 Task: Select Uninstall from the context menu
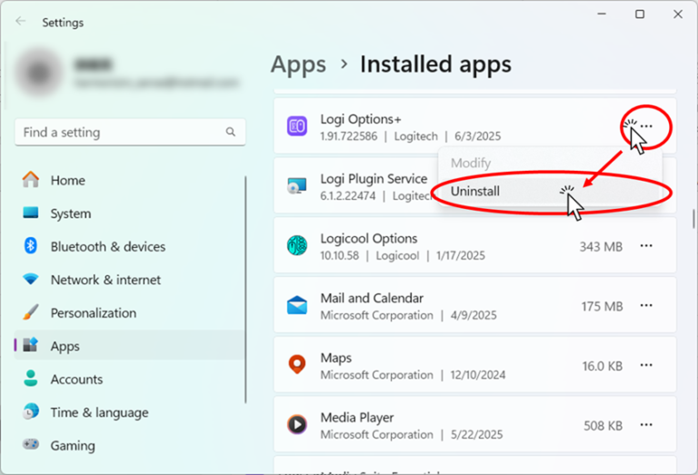pos(475,192)
